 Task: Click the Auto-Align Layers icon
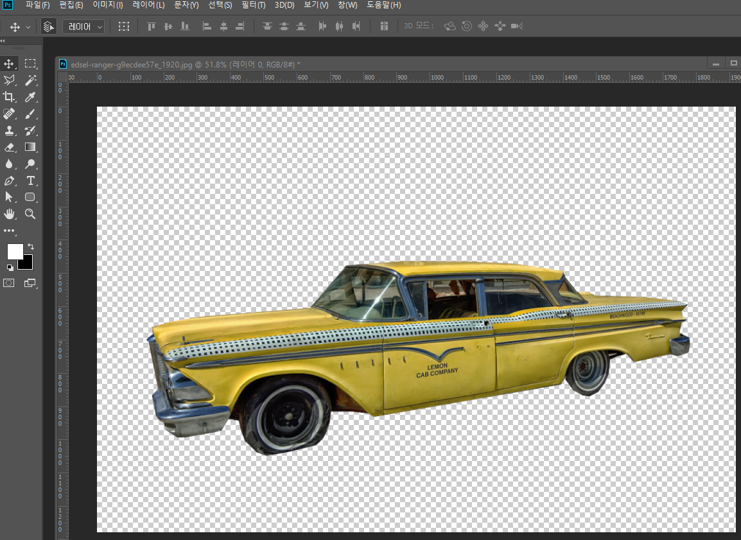click(384, 26)
